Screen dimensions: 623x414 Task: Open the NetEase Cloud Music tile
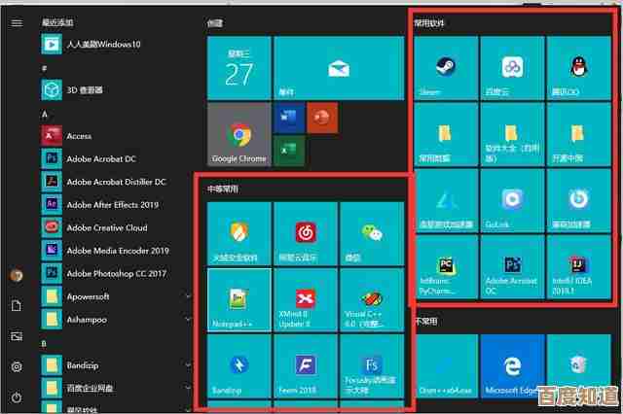tap(306, 235)
